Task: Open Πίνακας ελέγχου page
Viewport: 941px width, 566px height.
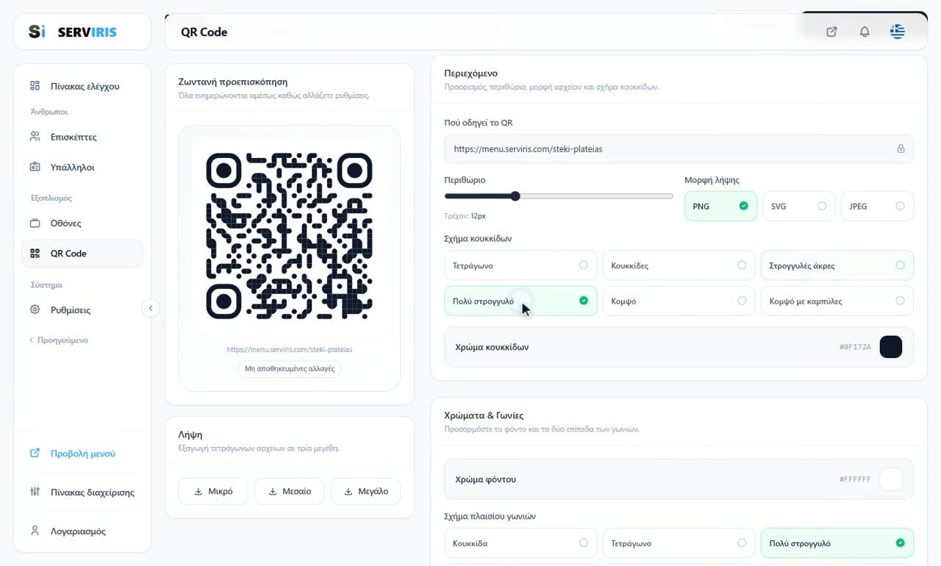Action: click(x=82, y=86)
